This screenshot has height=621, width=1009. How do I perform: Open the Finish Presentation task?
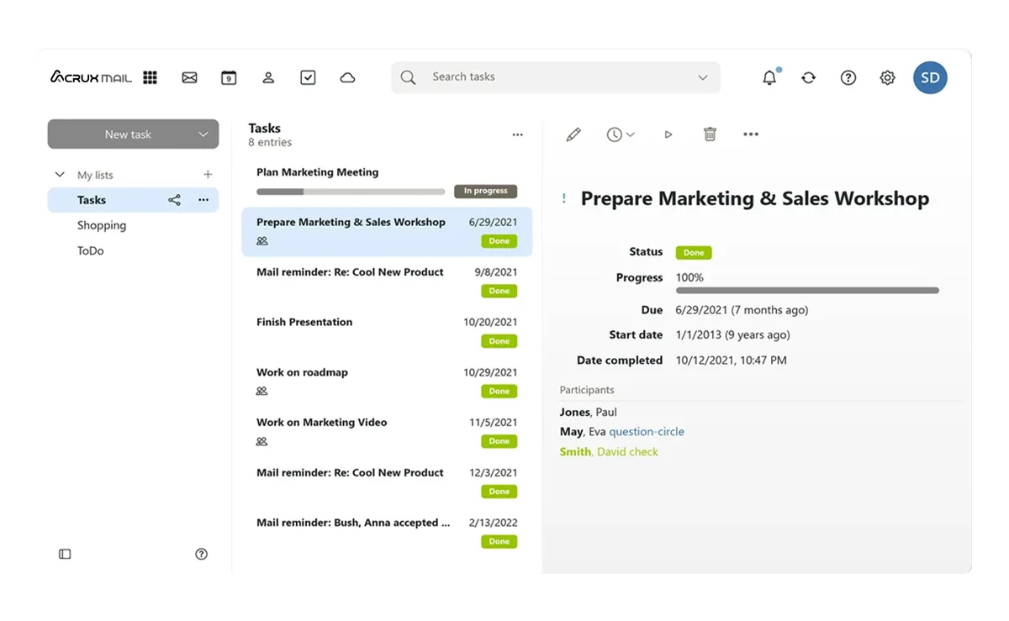coord(387,332)
